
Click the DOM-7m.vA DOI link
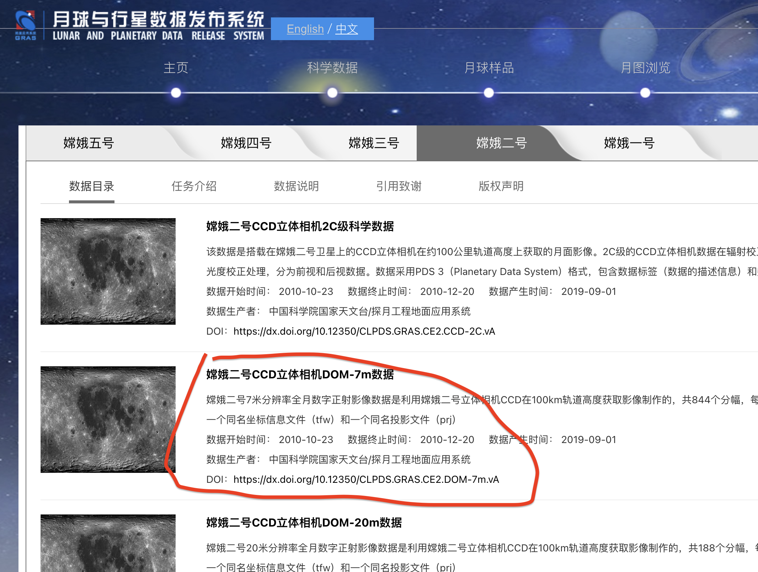point(366,479)
